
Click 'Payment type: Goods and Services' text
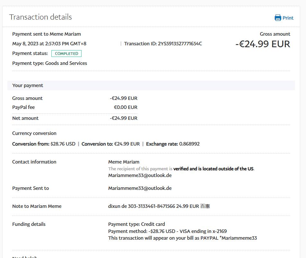(49, 63)
